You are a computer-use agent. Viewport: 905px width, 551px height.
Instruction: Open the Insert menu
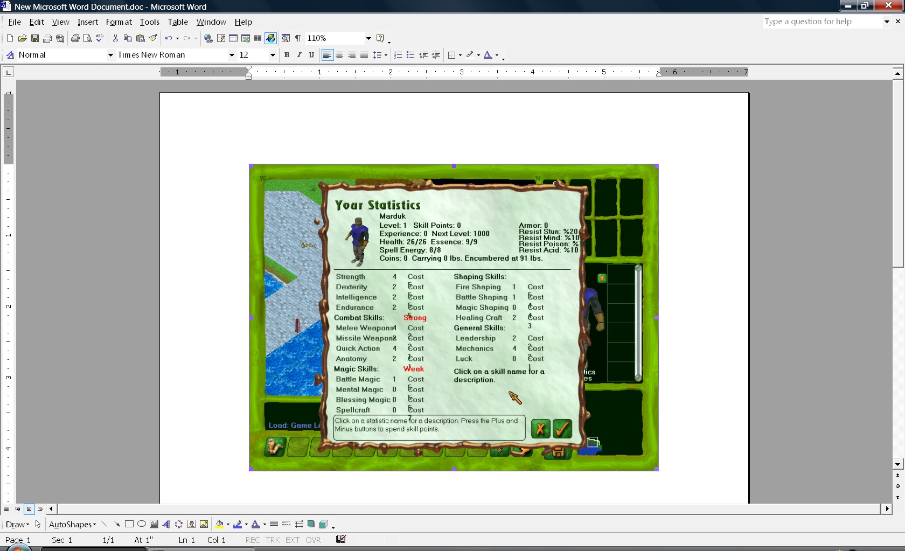coord(88,22)
